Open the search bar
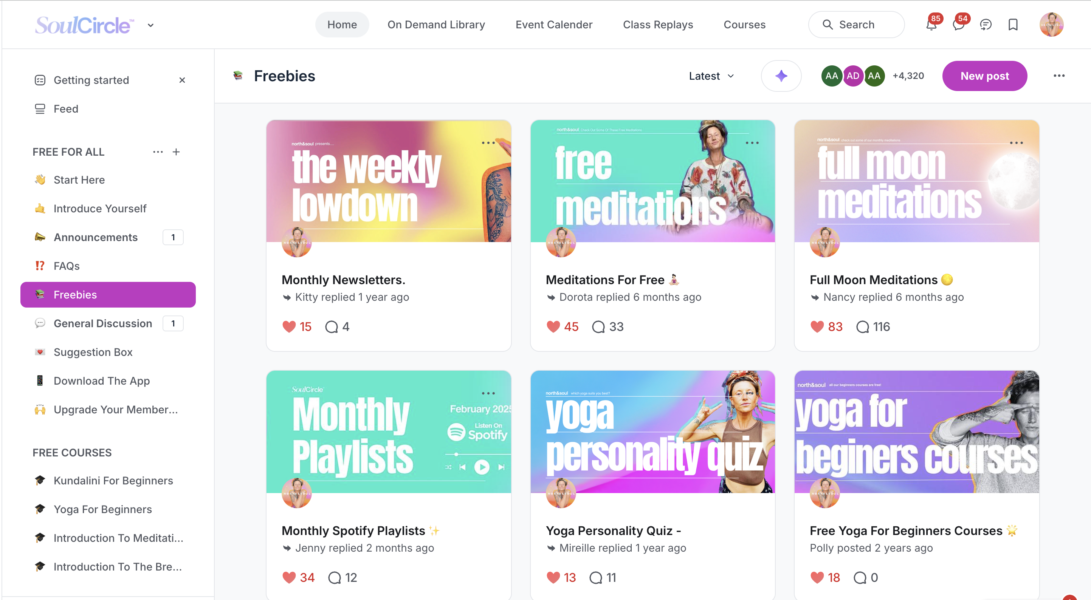The image size is (1091, 600). 856,24
